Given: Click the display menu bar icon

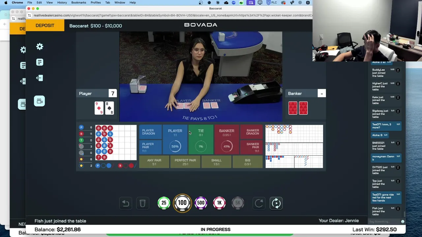Looking at the screenshot, I should coord(260,3).
